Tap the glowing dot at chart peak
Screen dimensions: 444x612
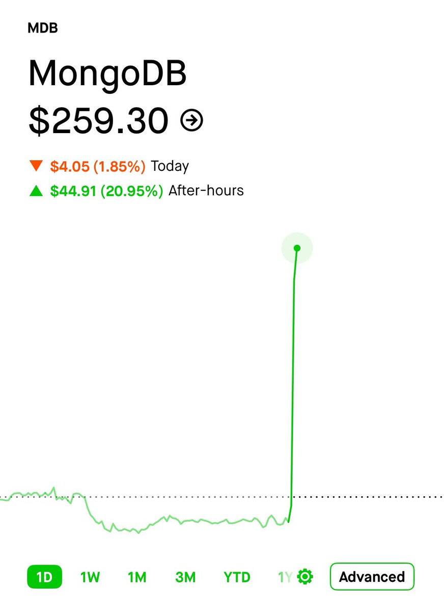pyautogui.click(x=297, y=248)
